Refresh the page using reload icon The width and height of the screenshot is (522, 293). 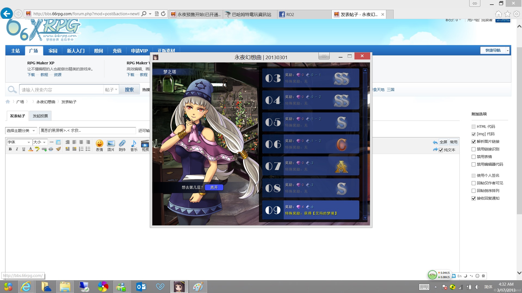coord(163,14)
